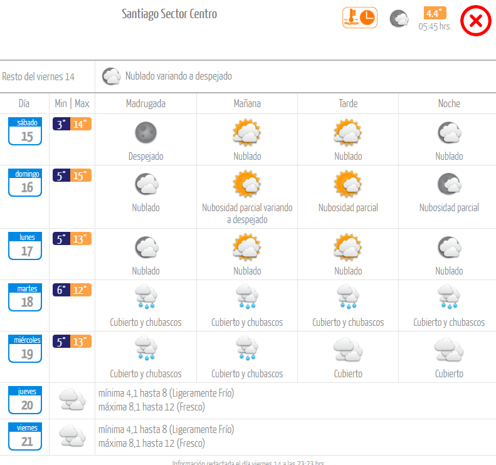Click sábado maximum 14° orange badge

tap(81, 124)
